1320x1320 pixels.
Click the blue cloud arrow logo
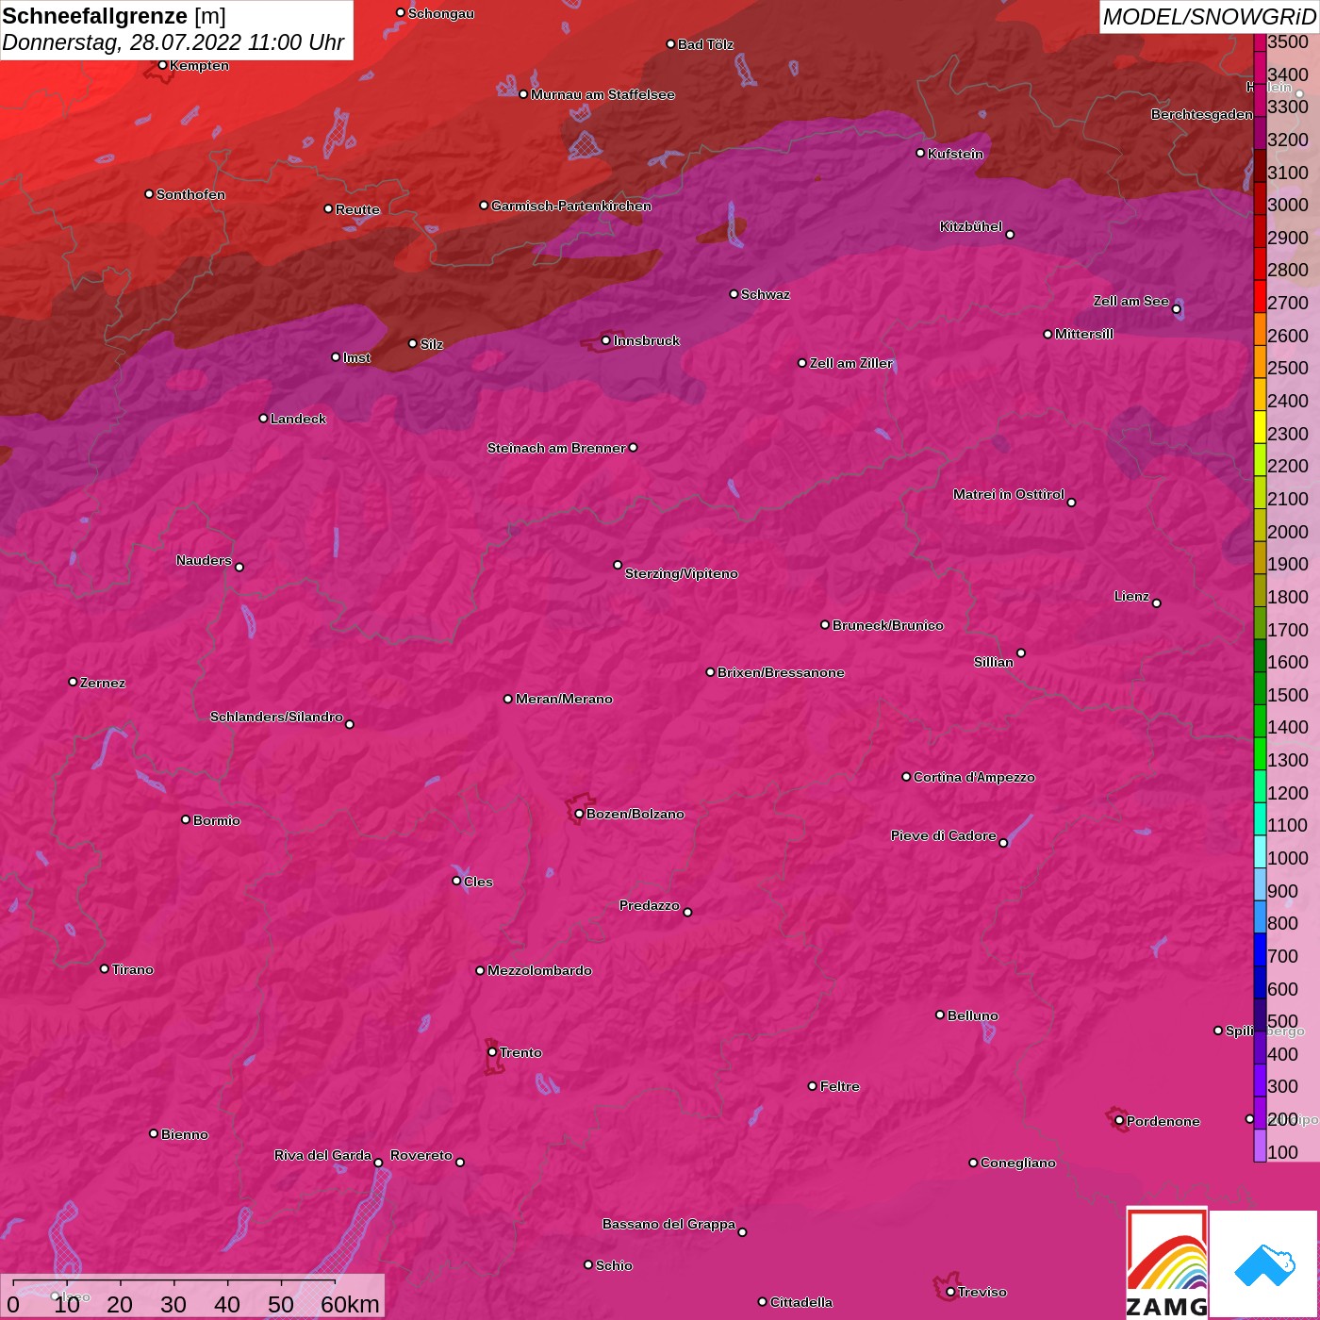tap(1263, 1264)
